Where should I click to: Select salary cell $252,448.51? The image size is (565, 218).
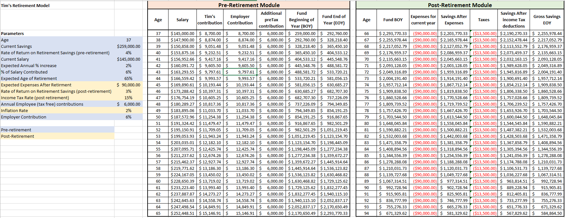tap(182, 213)
